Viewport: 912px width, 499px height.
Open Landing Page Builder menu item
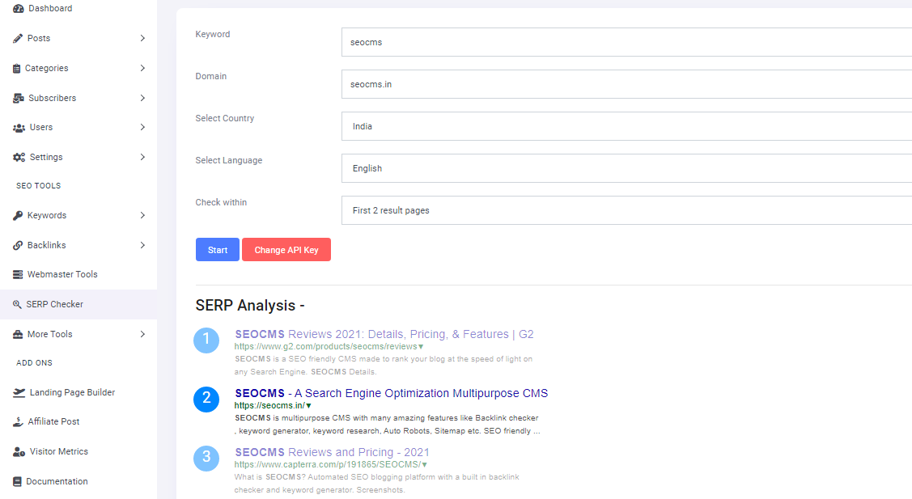78,392
